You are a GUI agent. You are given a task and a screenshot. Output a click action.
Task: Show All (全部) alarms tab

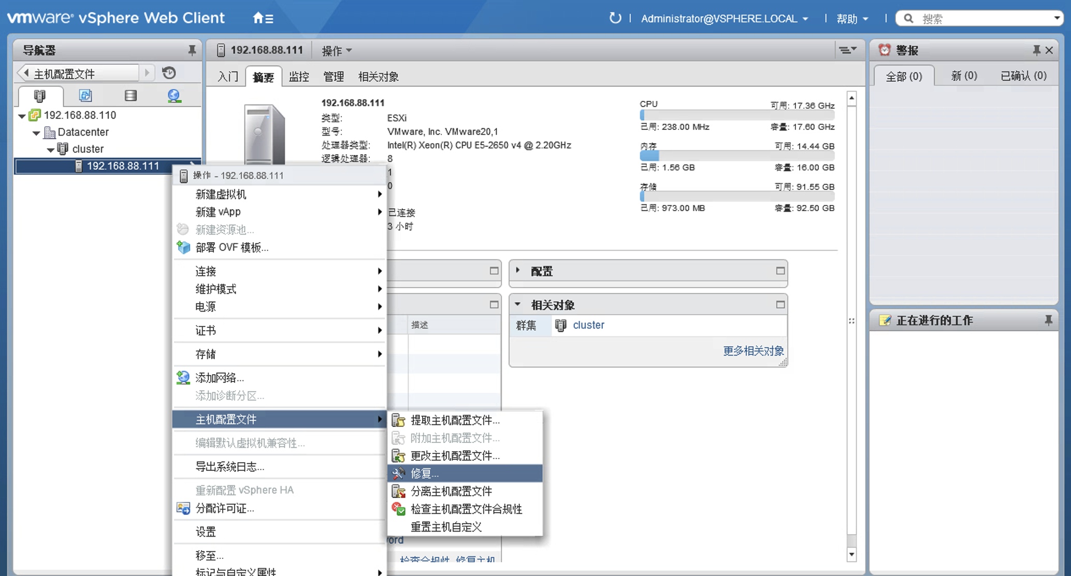904,76
